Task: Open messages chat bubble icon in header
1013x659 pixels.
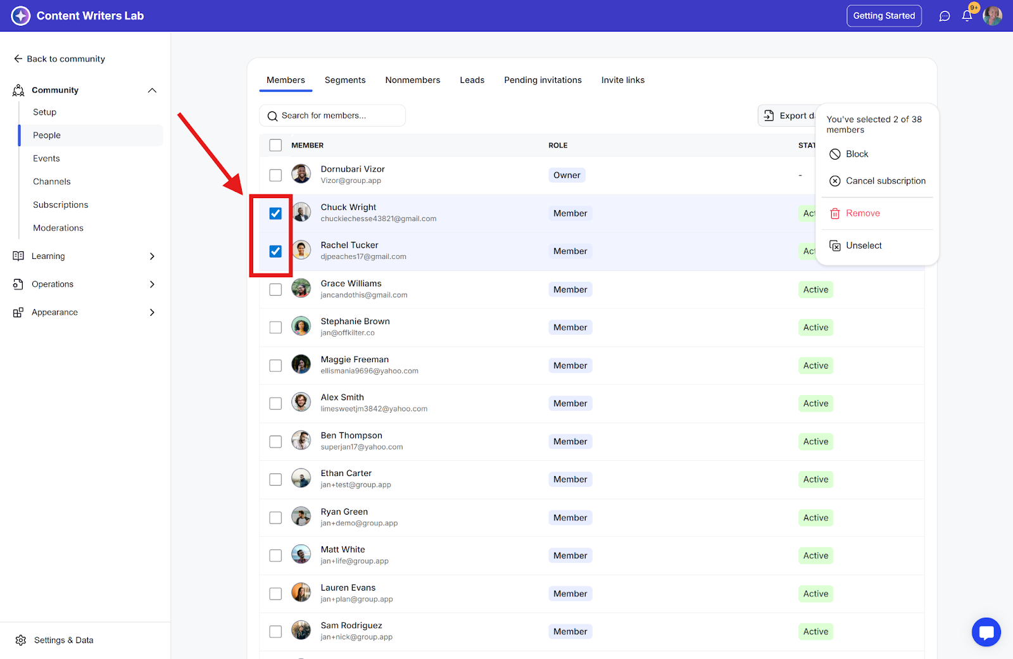Action: click(945, 16)
